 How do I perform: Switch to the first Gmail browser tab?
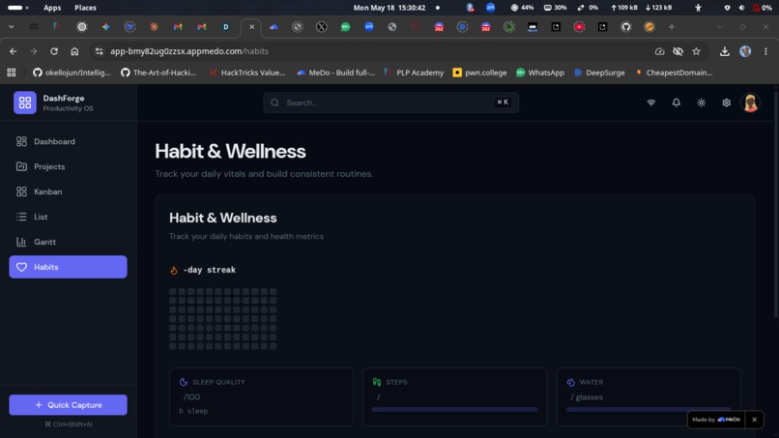pyautogui.click(x=178, y=27)
